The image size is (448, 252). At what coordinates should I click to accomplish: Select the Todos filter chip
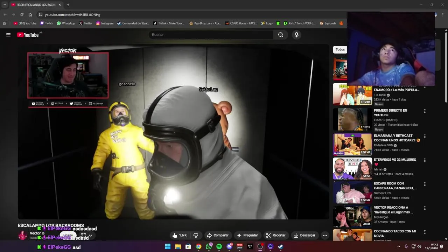(x=340, y=49)
